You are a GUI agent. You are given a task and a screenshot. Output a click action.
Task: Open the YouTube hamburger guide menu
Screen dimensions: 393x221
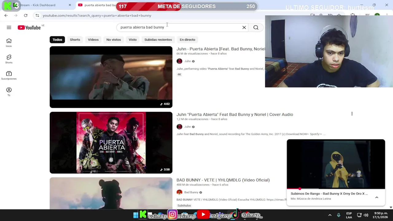click(9, 28)
